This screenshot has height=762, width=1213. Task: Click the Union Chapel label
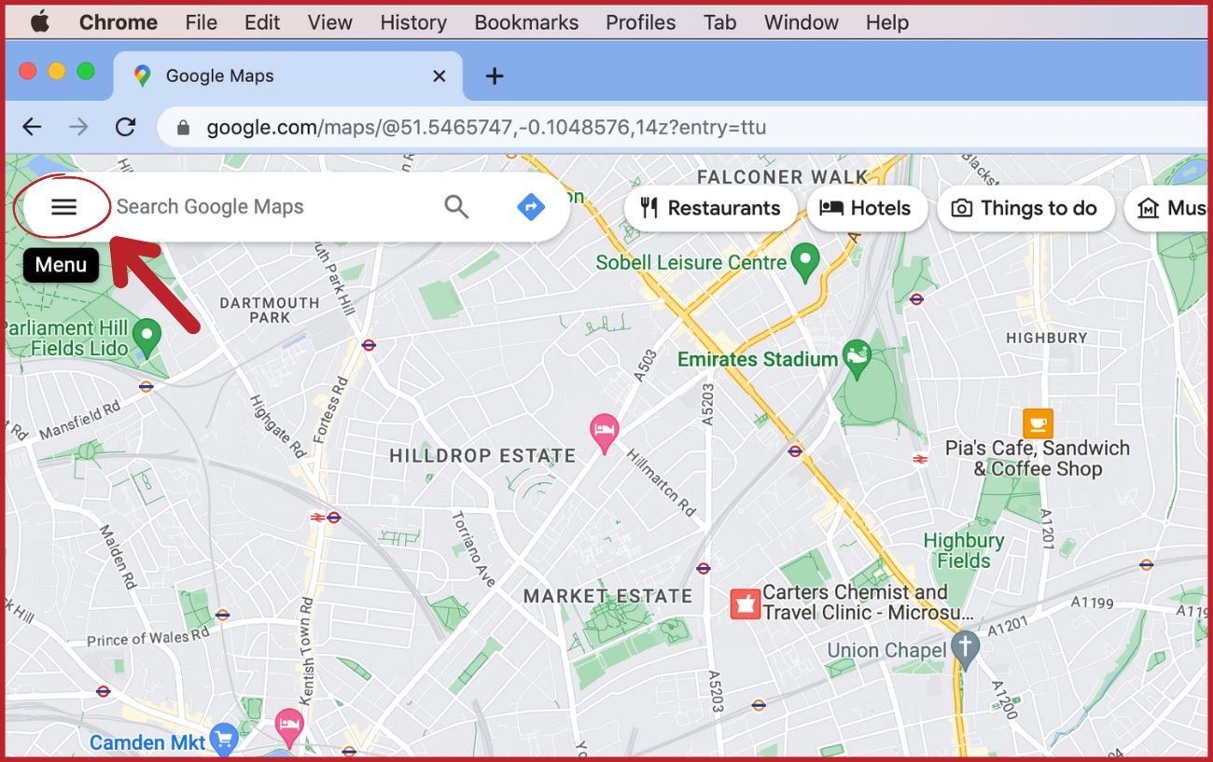(887, 650)
